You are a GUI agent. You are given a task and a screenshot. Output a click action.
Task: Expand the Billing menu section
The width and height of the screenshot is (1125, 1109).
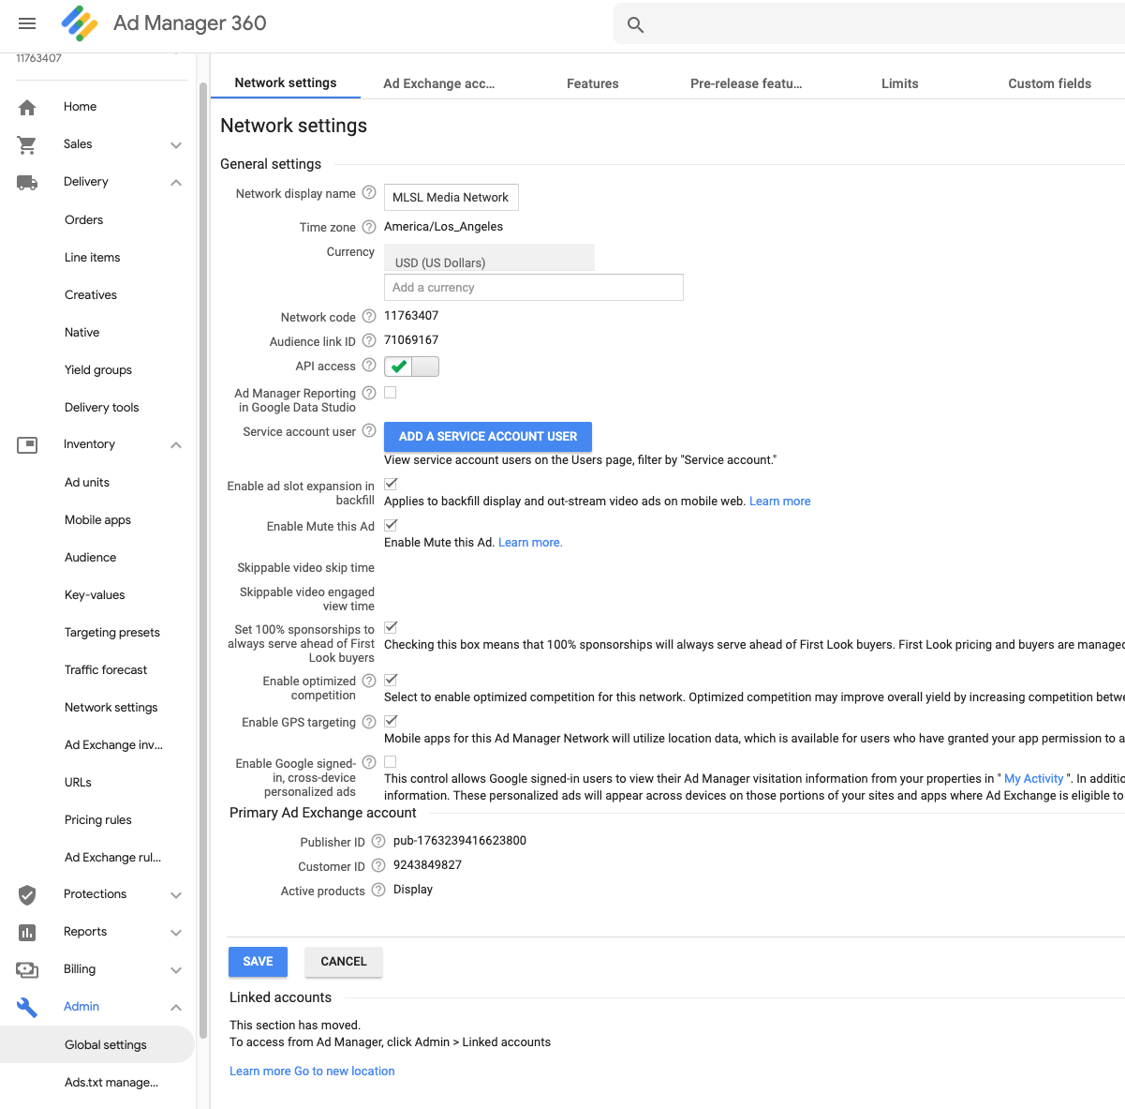pyautogui.click(x=175, y=969)
